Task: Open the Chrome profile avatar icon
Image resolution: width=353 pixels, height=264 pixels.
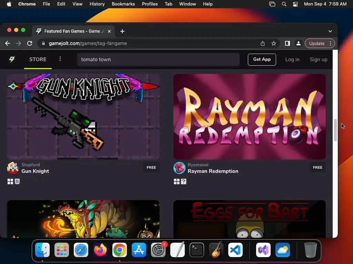Action: pyautogui.click(x=298, y=43)
